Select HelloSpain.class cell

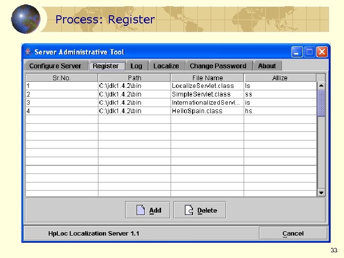[x=207, y=111]
